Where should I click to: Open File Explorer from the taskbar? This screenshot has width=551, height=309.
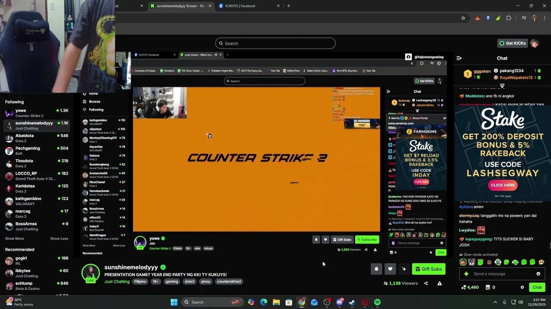[276, 302]
